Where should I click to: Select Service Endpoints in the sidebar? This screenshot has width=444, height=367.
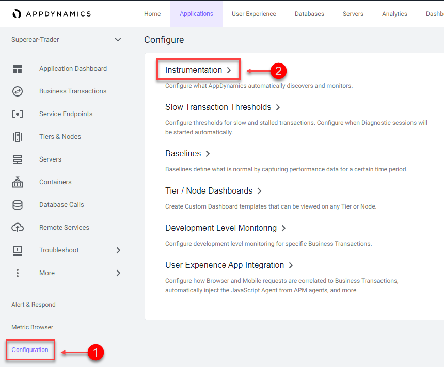[x=66, y=114]
